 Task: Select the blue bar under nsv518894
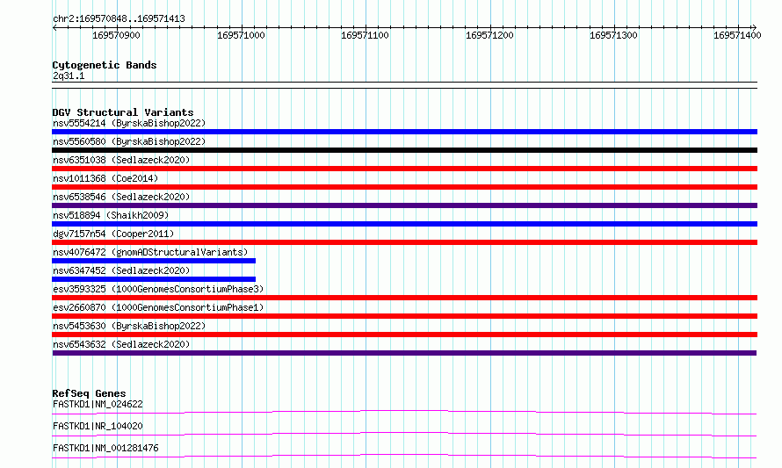pyautogui.click(x=404, y=224)
